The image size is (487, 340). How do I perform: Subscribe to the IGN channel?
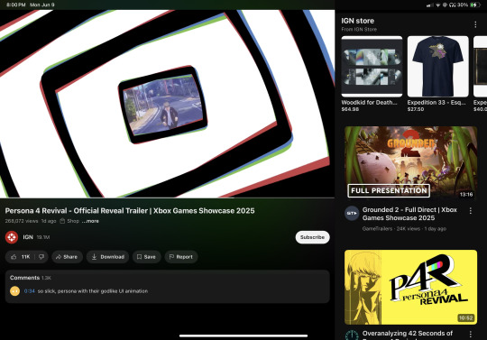tap(312, 237)
